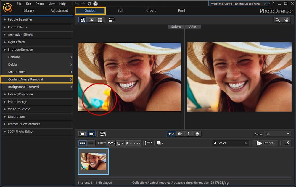Toggle the top-bottom compare layout
This screenshot has height=187, width=296.
pos(189,134)
